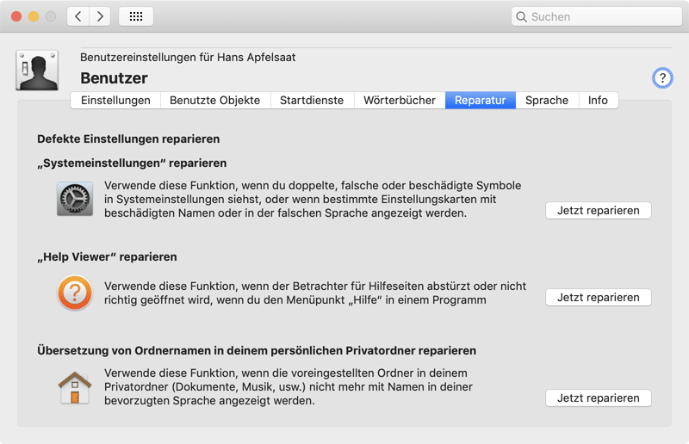Click into the Suchen search field
The height and width of the screenshot is (444, 689).
click(596, 16)
